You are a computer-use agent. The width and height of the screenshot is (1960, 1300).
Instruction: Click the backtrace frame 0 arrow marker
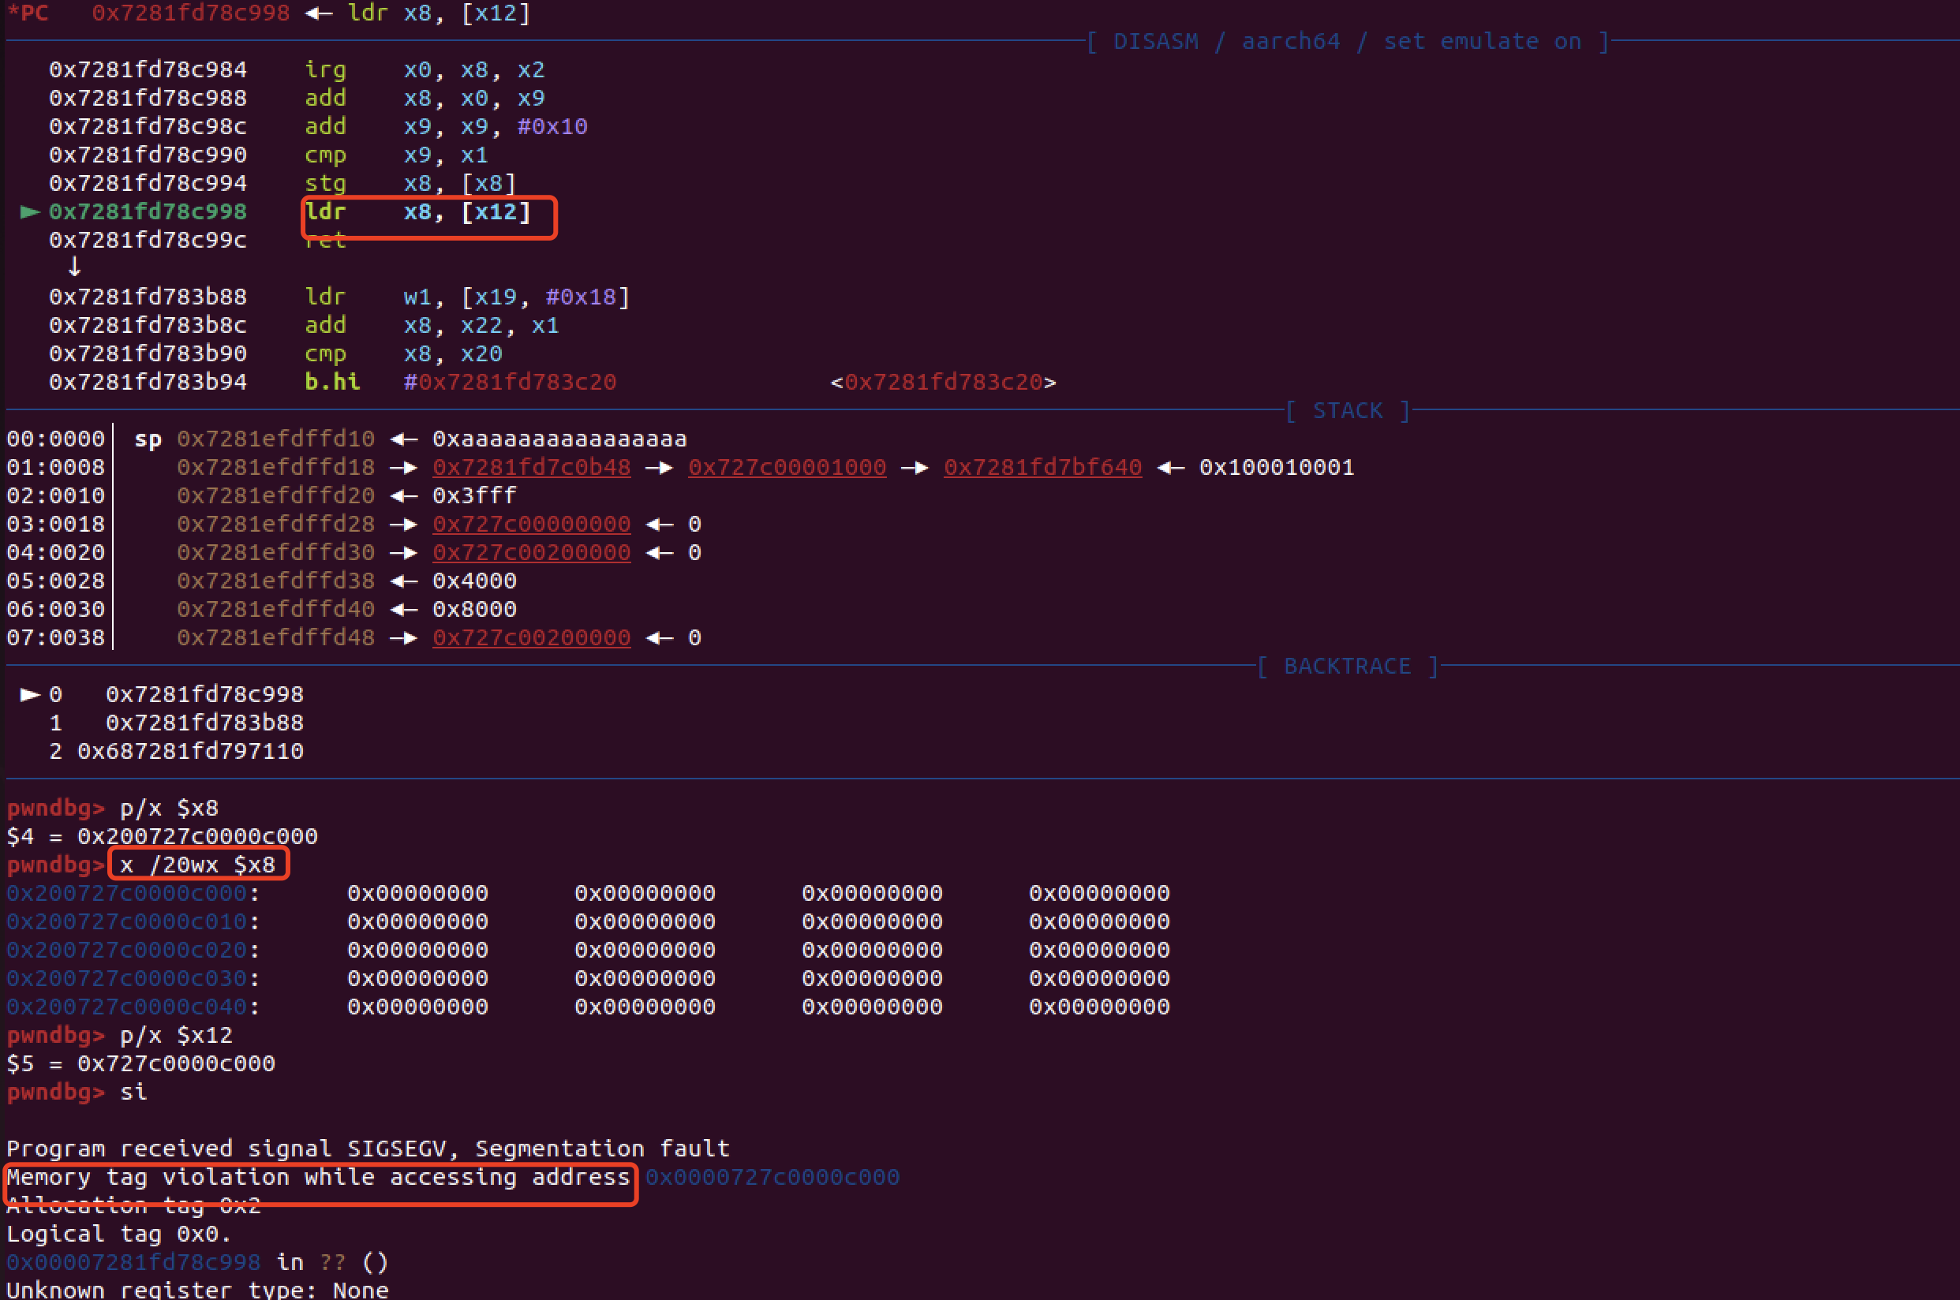tap(30, 695)
